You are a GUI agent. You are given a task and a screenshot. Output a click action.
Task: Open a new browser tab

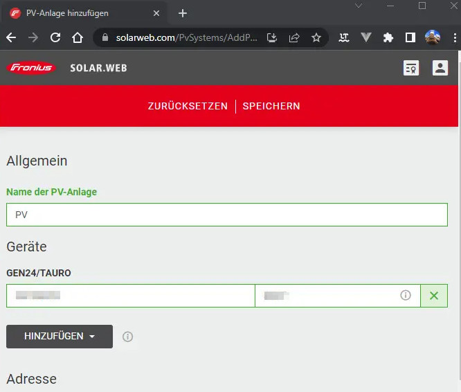183,13
